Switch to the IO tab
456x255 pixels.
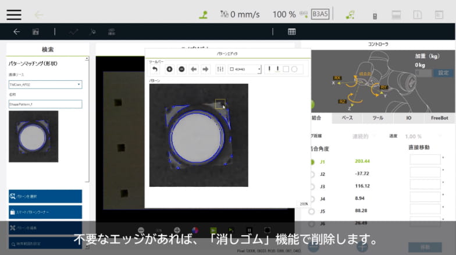(408, 118)
